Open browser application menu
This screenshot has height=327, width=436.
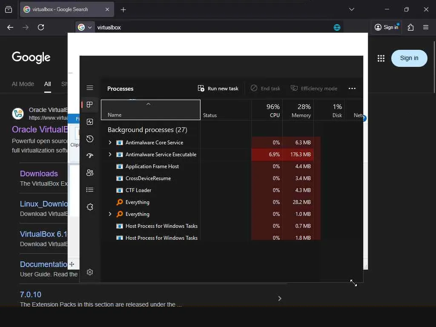(426, 27)
